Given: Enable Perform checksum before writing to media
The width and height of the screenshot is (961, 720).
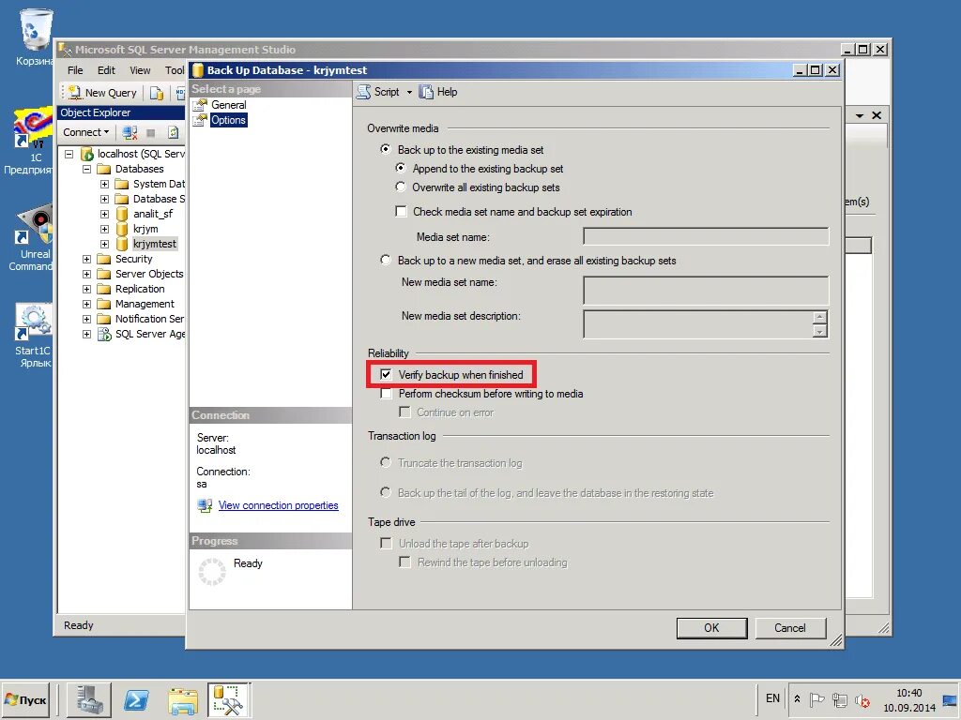Looking at the screenshot, I should (x=386, y=393).
